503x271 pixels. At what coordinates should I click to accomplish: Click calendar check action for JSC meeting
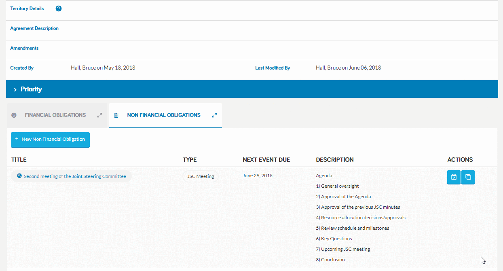point(454,177)
